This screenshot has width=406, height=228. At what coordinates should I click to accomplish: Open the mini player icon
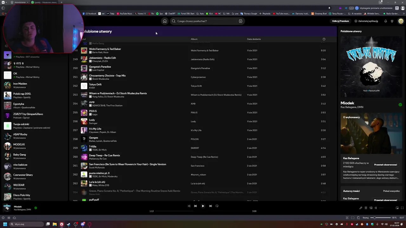coord(397,208)
